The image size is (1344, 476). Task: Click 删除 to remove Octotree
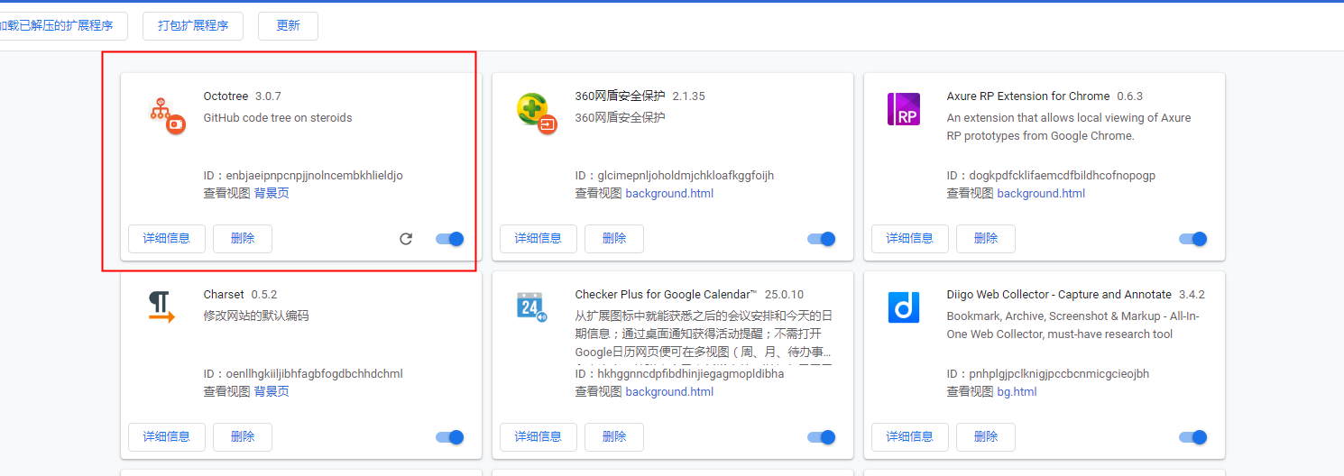pyautogui.click(x=243, y=239)
